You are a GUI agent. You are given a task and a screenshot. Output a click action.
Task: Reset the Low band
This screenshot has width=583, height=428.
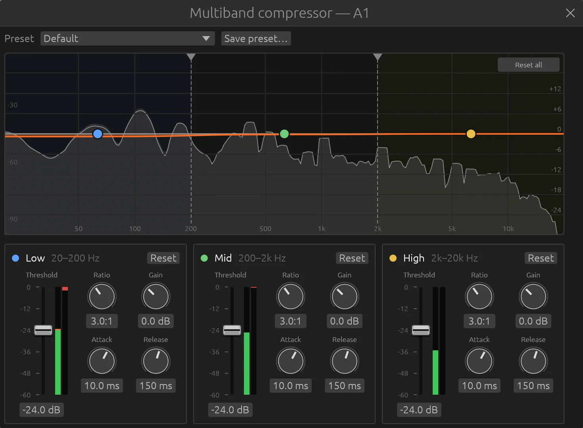[x=163, y=258]
